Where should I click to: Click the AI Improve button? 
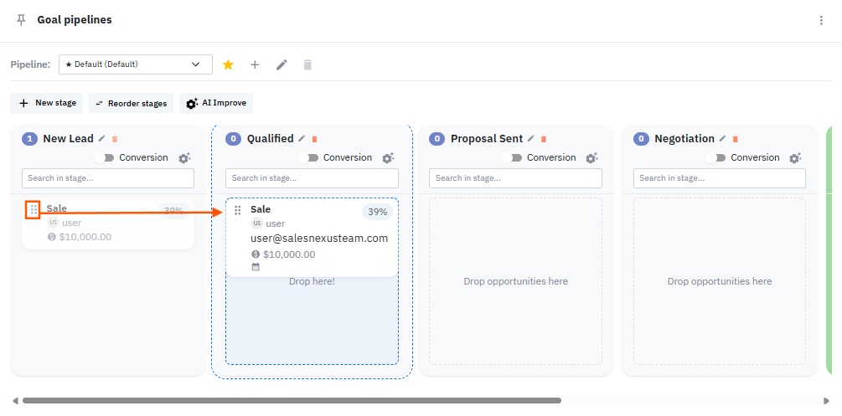point(215,103)
